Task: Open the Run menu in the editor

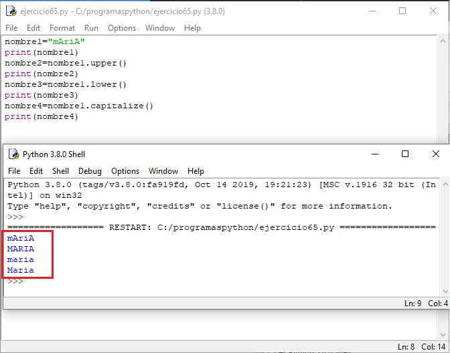Action: [x=91, y=28]
